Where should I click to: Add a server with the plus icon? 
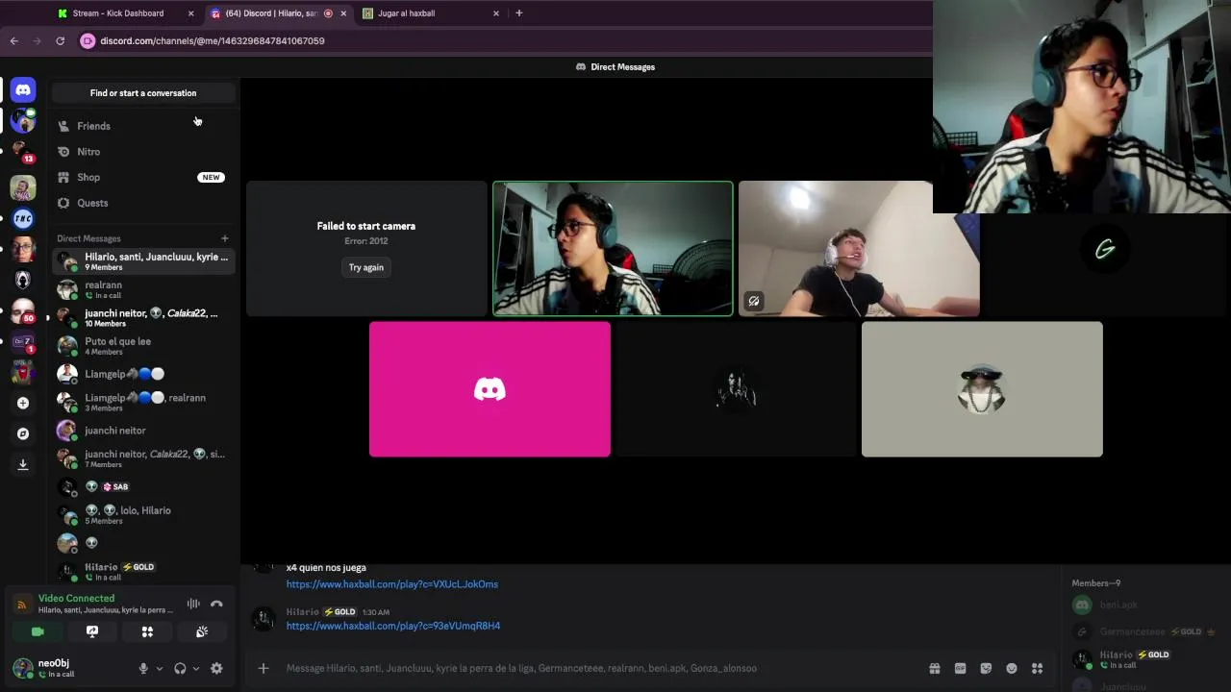tap(23, 403)
